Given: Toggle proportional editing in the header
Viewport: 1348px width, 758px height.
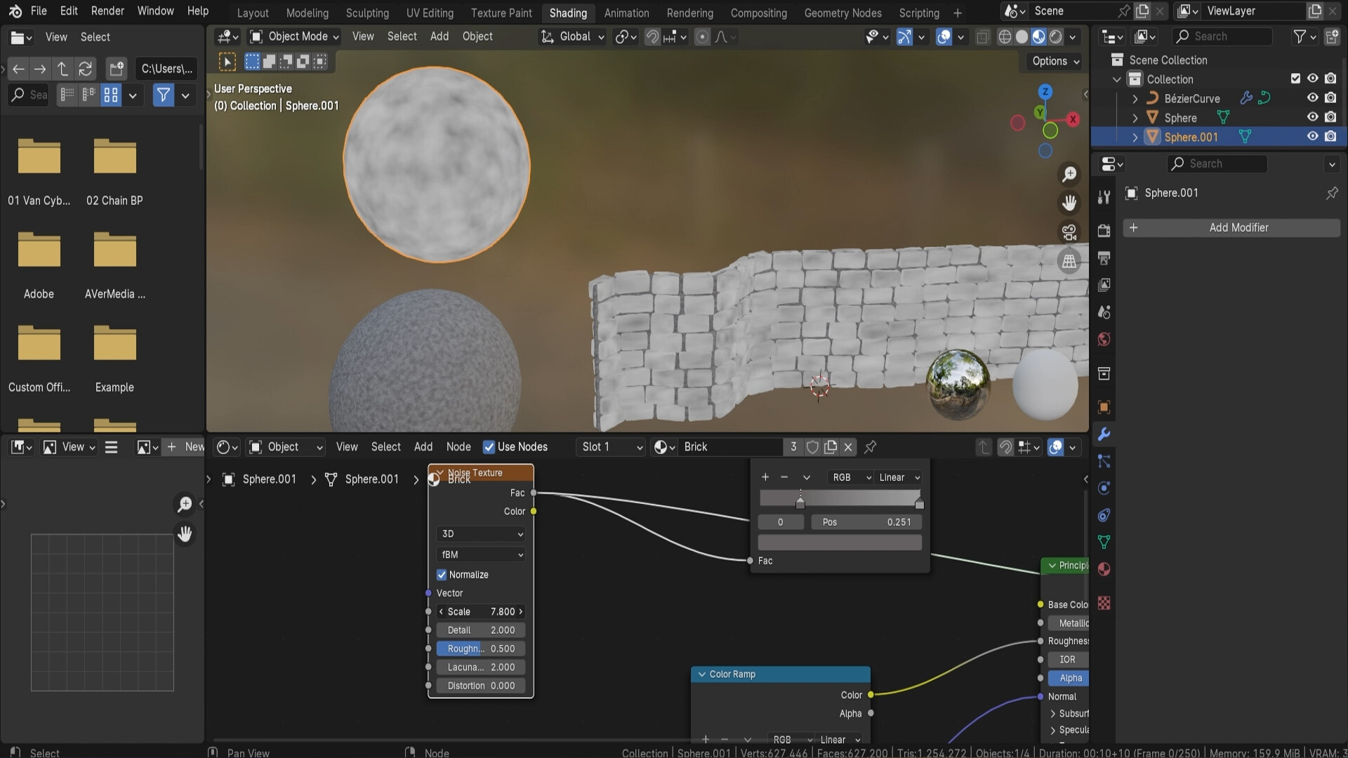Looking at the screenshot, I should coord(702,36).
